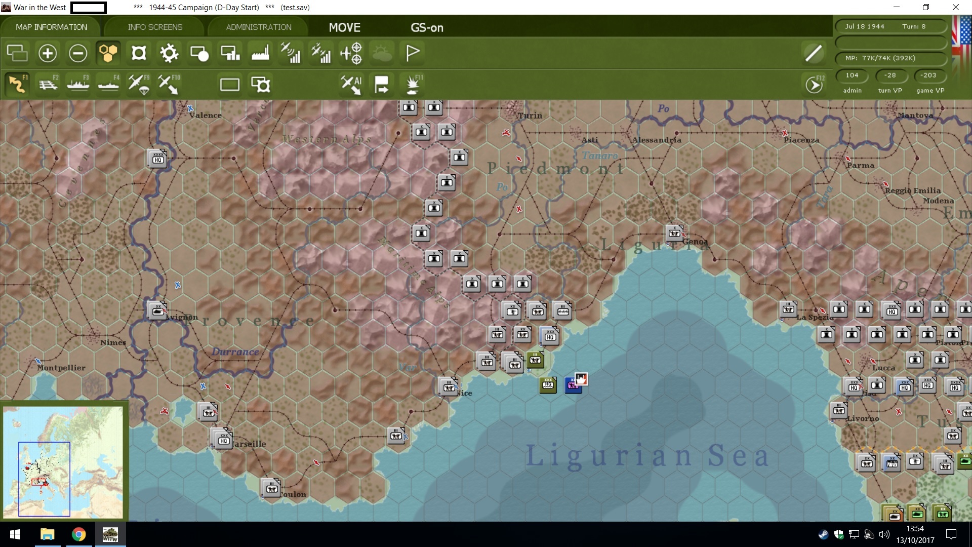Switch to the INFO SCREENS tab
Viewport: 972px width, 547px height.
[155, 27]
